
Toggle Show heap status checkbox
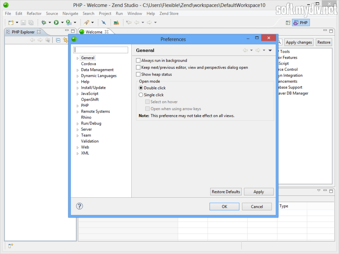tap(138, 74)
